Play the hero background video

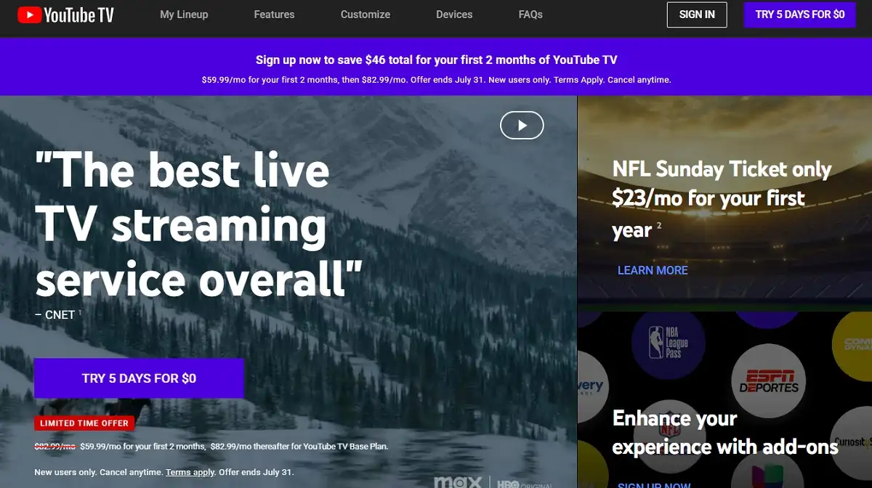coord(522,125)
